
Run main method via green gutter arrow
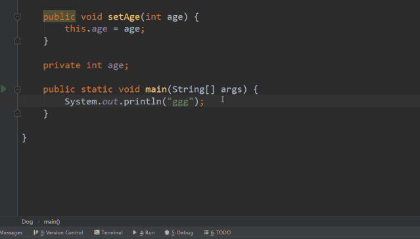point(3,89)
